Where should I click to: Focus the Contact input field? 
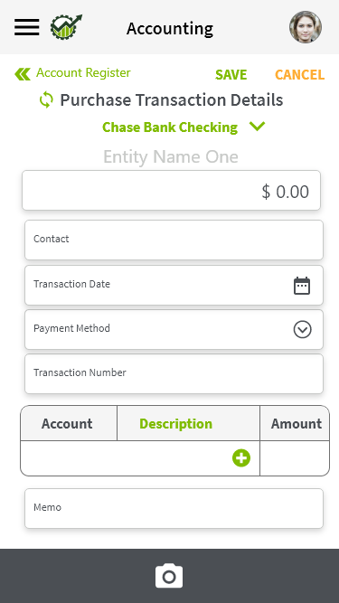(x=174, y=240)
